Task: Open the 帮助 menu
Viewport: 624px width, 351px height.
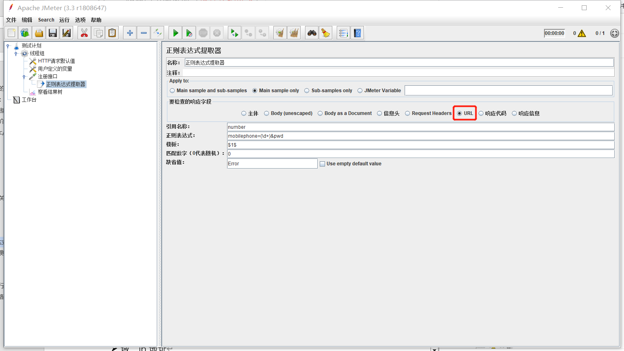Action: point(96,20)
